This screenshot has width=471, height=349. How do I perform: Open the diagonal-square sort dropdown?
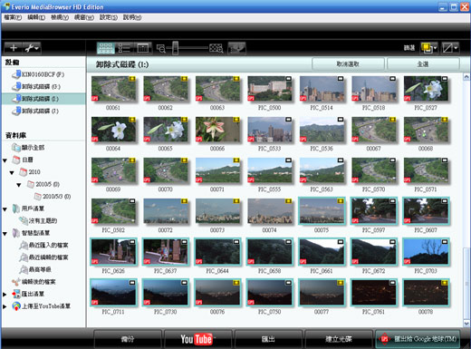(450, 48)
